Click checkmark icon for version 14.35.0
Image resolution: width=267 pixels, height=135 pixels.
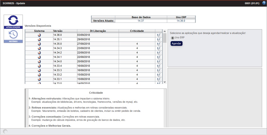point(158,44)
